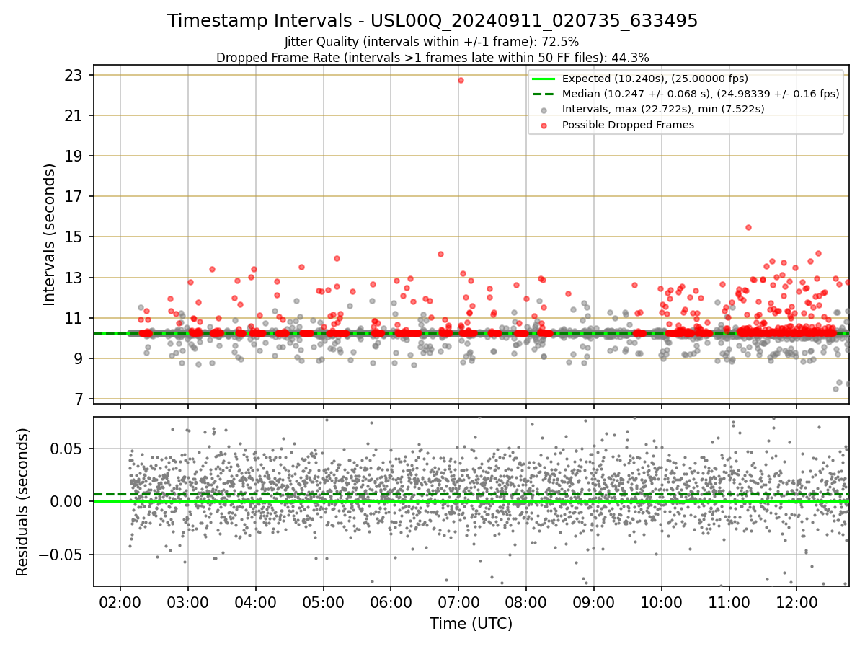Click the red dropped-frame point above 15 seconds
The height and width of the screenshot is (649, 865).
pyautogui.click(x=748, y=227)
